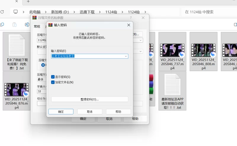The width and height of the screenshot is (237, 146).
Task: Select video VID_20251124_205846_876.mp4
Action: point(17,91)
